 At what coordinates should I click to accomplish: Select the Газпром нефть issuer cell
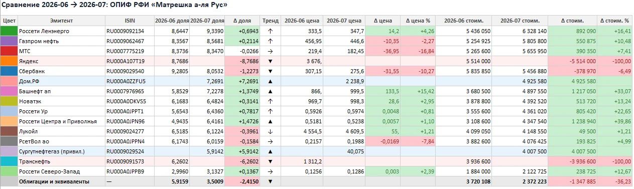click(x=61, y=41)
